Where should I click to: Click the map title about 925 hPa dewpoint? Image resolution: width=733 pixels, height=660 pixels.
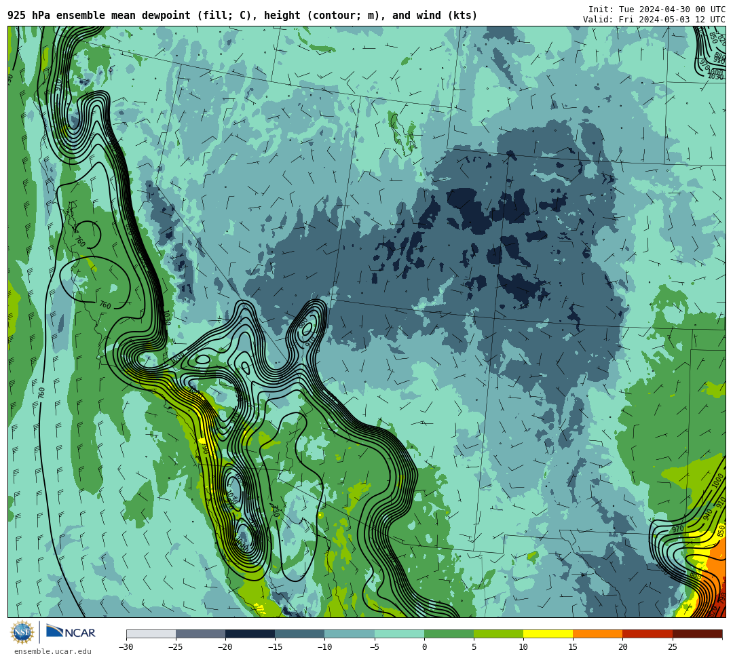(242, 16)
